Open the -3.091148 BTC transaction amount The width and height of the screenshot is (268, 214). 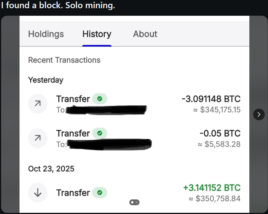coord(211,99)
